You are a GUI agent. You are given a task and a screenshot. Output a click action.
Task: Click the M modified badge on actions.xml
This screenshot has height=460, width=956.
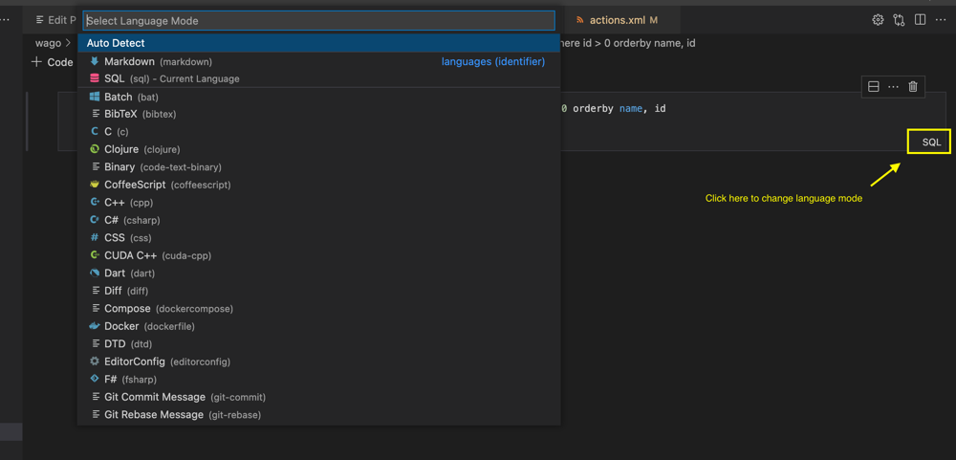pos(654,20)
